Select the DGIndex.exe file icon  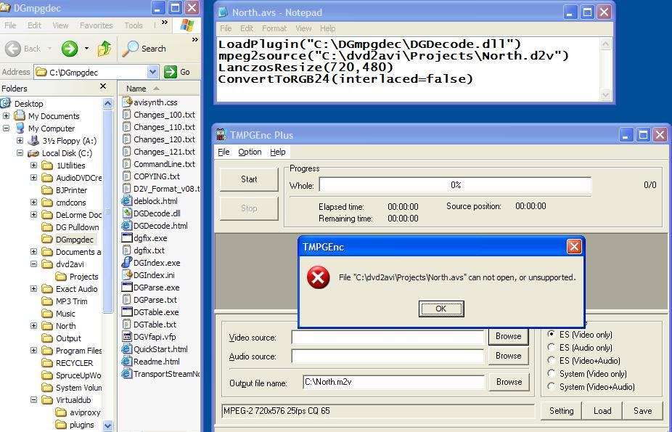[x=127, y=262]
